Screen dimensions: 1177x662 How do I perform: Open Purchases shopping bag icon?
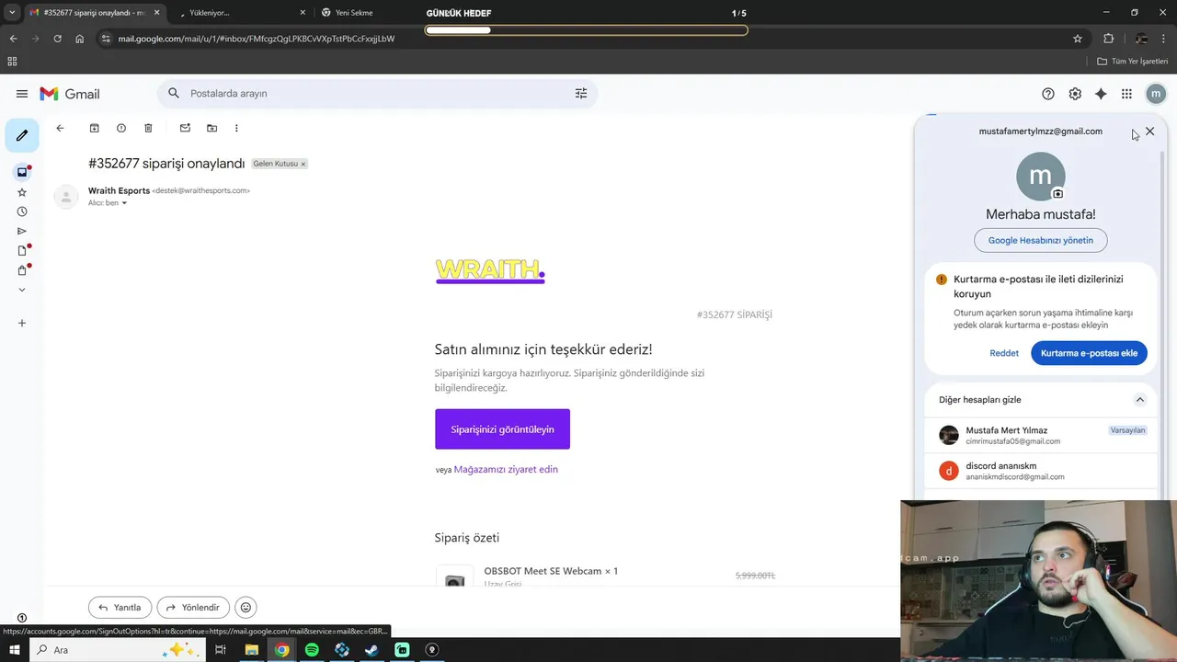tap(22, 270)
